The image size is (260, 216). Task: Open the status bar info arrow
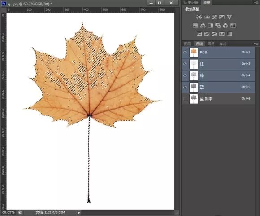coord(79,212)
